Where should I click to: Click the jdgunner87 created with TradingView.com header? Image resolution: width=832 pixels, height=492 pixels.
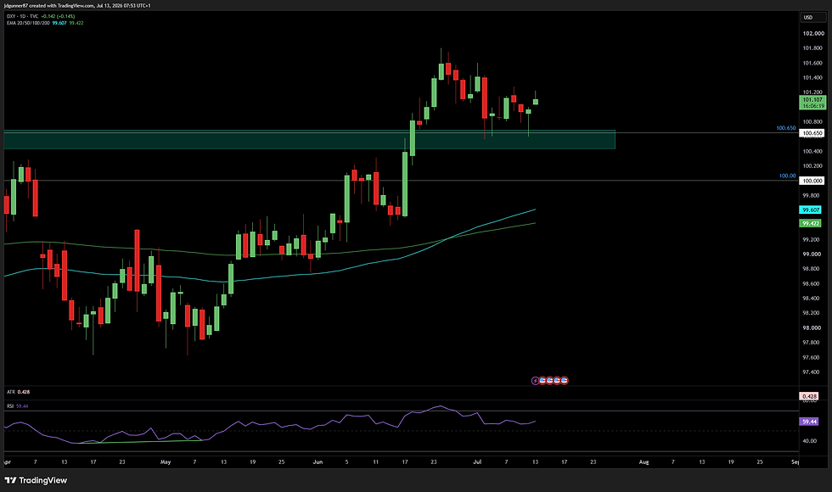77,5
